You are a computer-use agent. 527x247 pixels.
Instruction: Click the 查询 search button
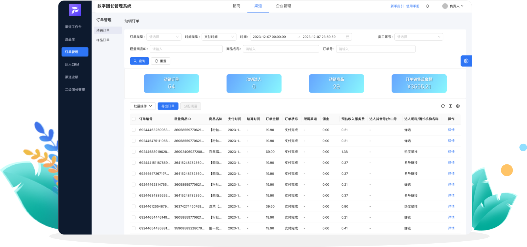tap(139, 61)
